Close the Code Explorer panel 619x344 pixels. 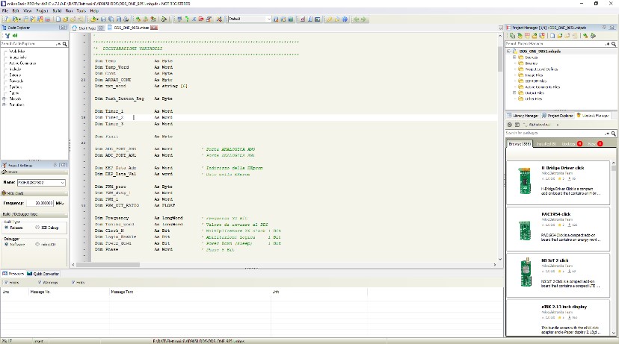click(64, 28)
